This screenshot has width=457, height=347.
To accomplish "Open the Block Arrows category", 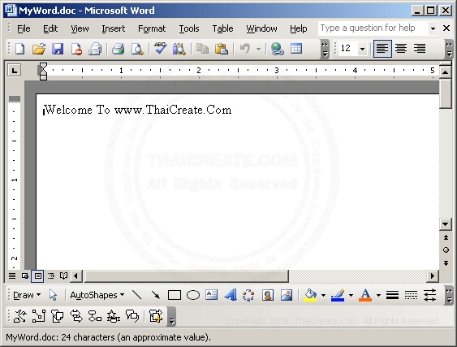I will pos(76,316).
